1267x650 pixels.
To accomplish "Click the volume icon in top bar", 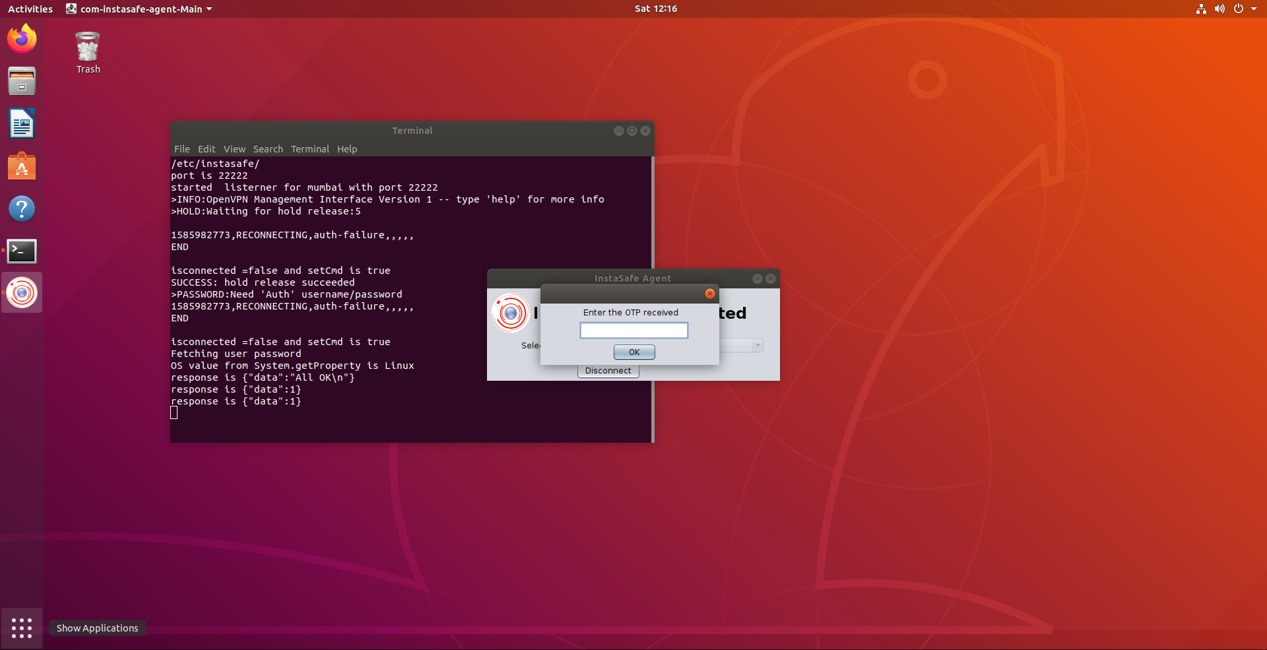I will [x=1219, y=9].
